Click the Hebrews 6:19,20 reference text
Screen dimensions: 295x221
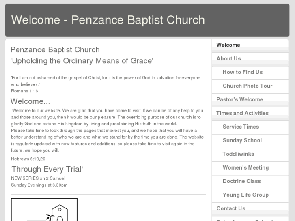coord(28,159)
